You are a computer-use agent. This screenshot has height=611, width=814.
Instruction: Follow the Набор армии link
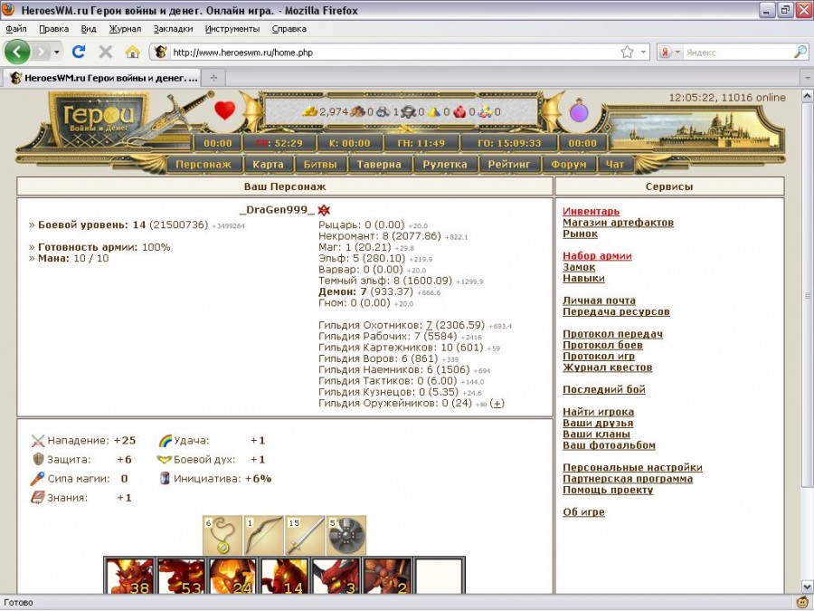click(x=597, y=255)
